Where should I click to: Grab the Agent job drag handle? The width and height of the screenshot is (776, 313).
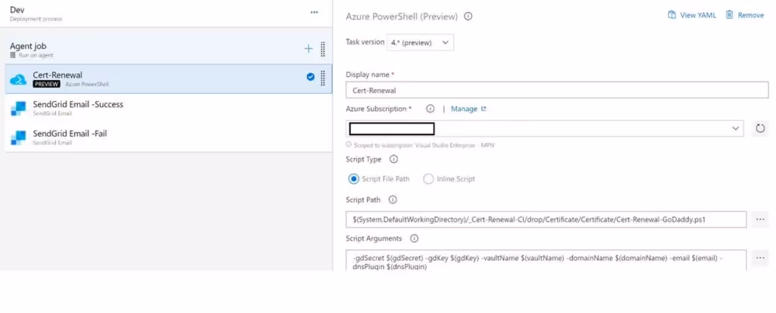(x=323, y=49)
